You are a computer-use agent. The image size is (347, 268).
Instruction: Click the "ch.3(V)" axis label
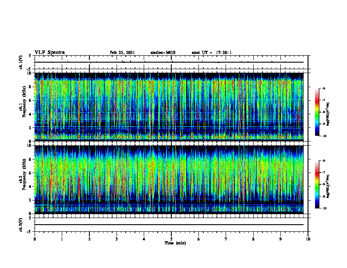(21, 225)
